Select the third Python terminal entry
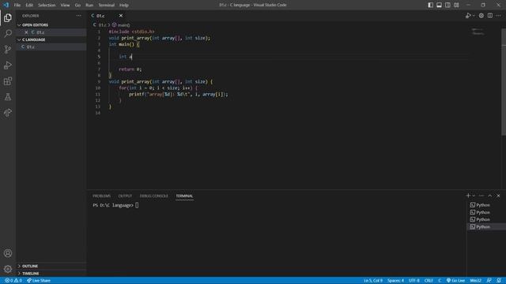This screenshot has width=506, height=284. pyautogui.click(x=486, y=219)
